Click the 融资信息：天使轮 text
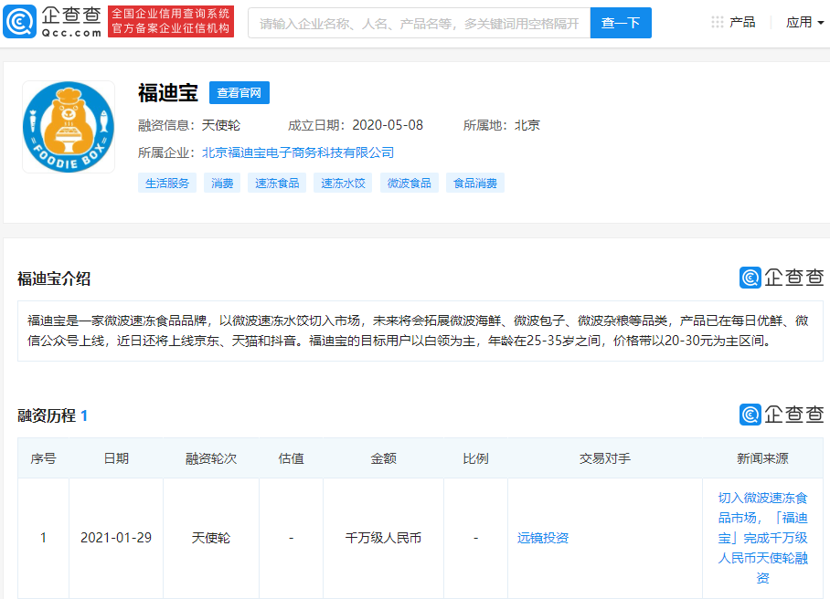This screenshot has height=599, width=830. pyautogui.click(x=189, y=125)
